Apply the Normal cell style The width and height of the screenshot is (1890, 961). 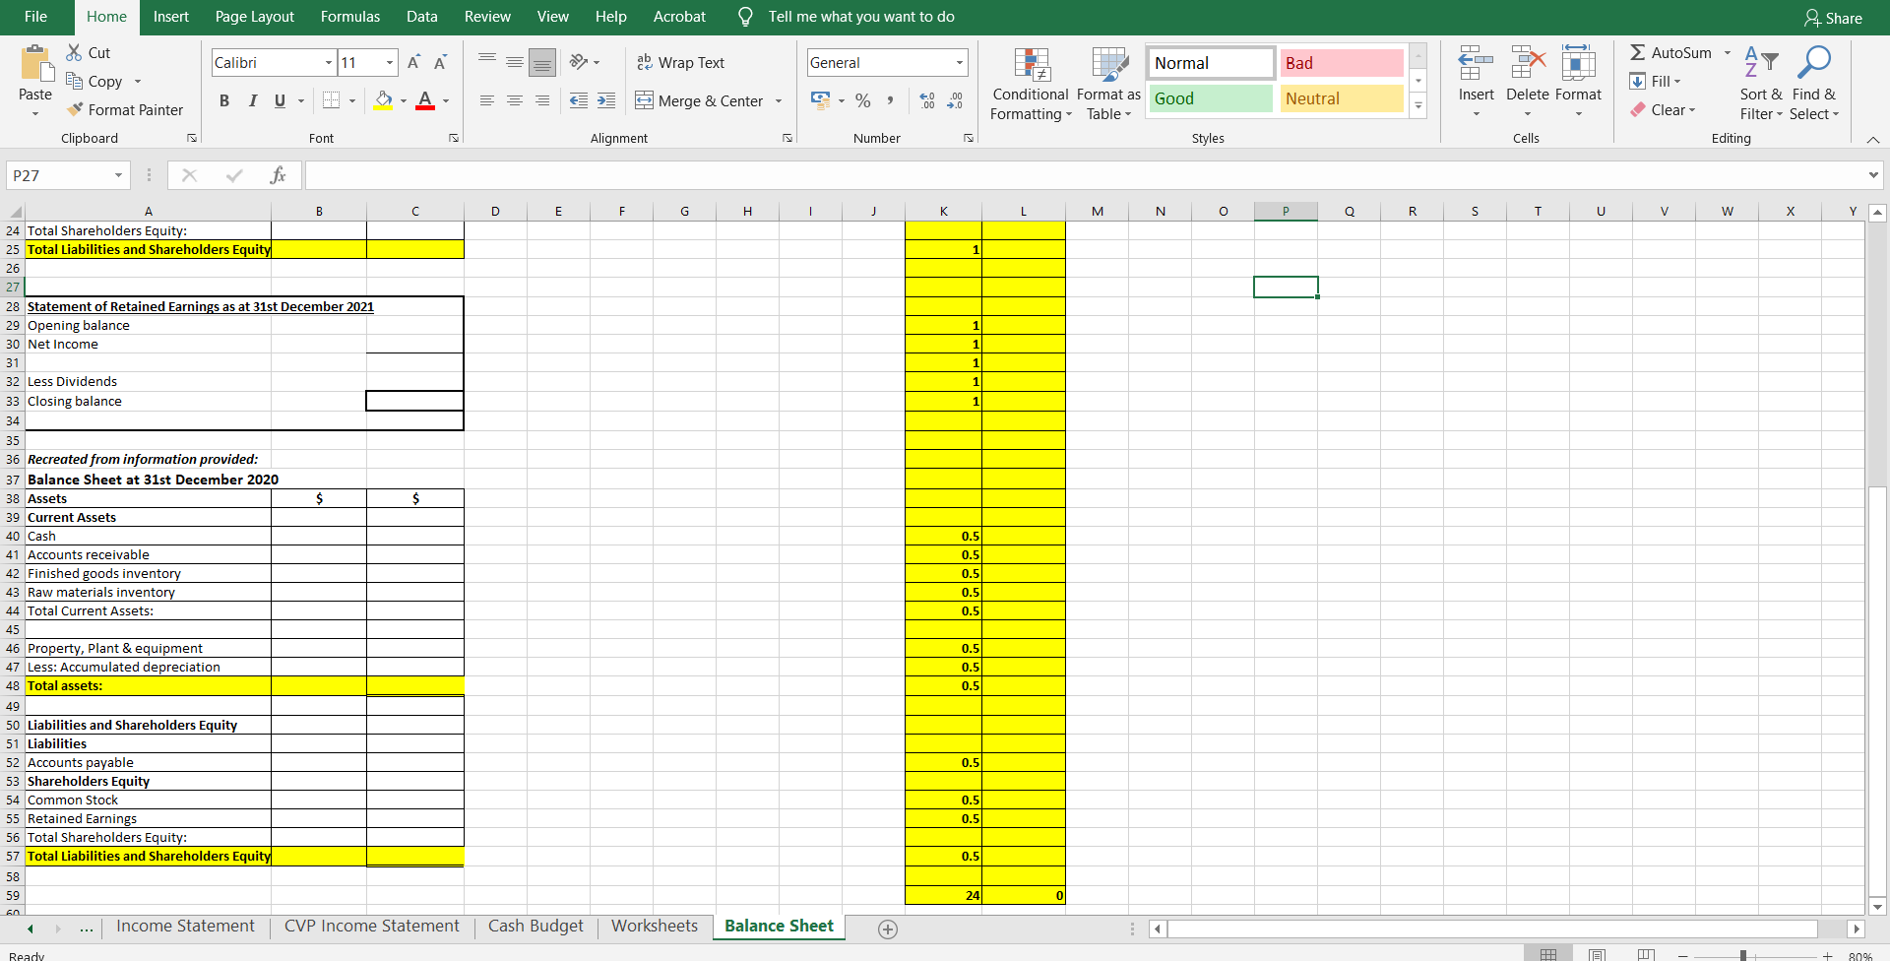coord(1211,63)
